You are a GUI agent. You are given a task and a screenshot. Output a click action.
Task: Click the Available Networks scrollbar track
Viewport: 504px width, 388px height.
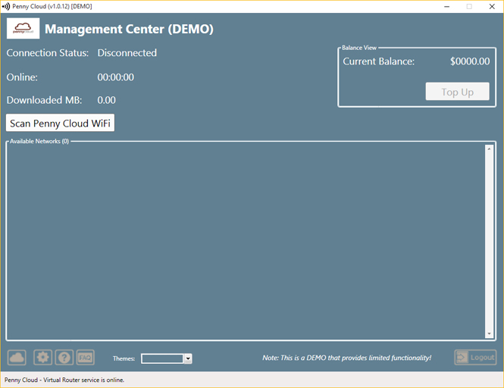point(489,241)
